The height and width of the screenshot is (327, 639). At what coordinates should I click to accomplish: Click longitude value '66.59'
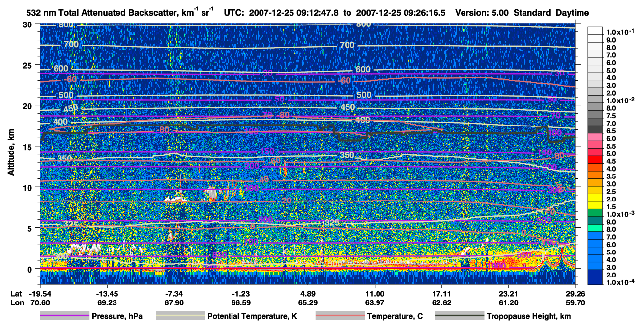point(241,302)
